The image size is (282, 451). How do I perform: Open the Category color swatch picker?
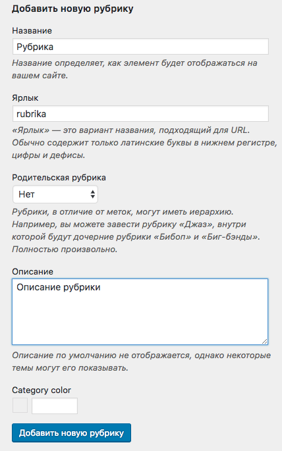click(x=20, y=406)
